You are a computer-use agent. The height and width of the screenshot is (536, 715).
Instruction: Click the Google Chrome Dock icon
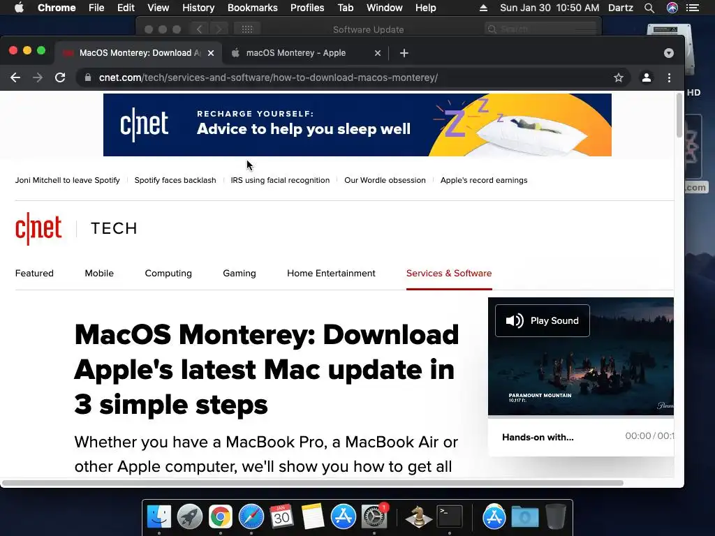[220, 516]
